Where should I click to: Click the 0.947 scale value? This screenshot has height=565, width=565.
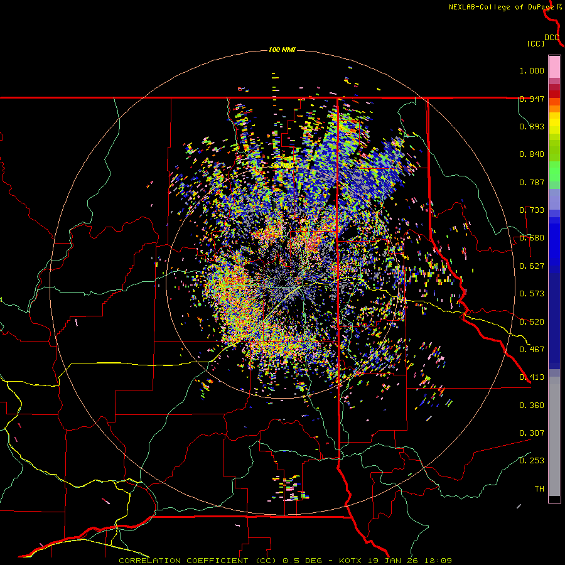(x=532, y=99)
